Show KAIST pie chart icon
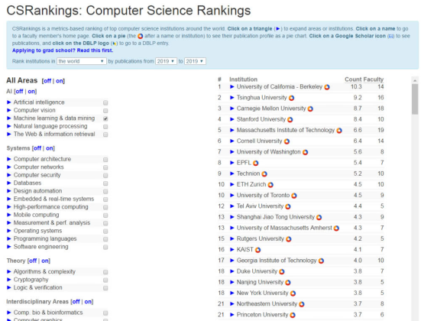Viewport: 421px width, 321px height. coord(257,250)
